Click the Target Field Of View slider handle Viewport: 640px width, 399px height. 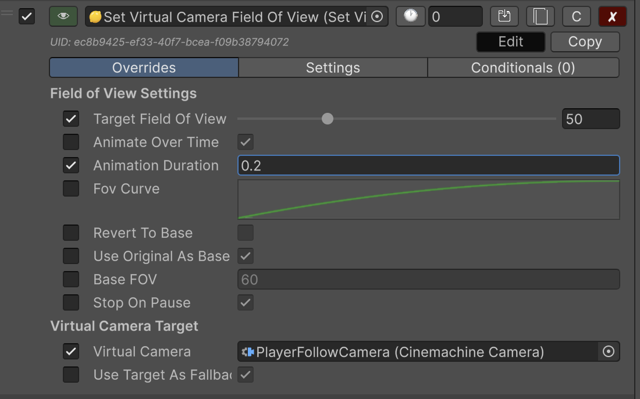tap(328, 119)
